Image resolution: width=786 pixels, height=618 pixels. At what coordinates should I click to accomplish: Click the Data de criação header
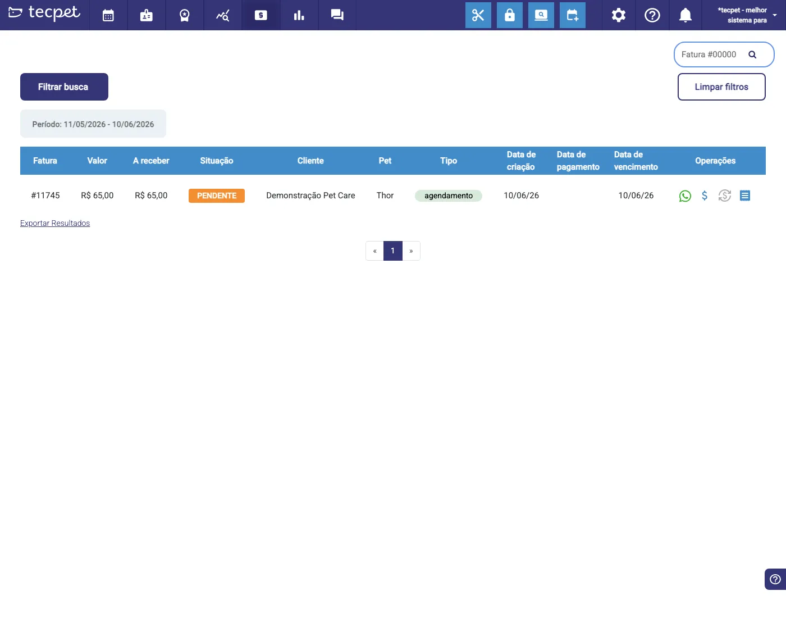tap(521, 161)
